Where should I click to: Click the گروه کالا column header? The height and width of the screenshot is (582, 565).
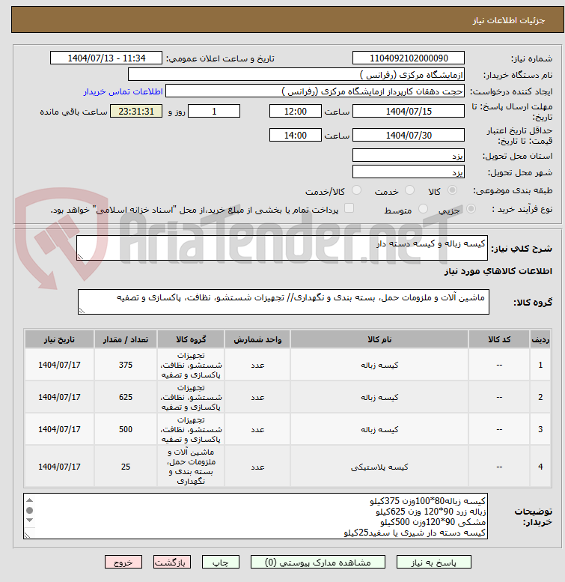pyautogui.click(x=191, y=339)
